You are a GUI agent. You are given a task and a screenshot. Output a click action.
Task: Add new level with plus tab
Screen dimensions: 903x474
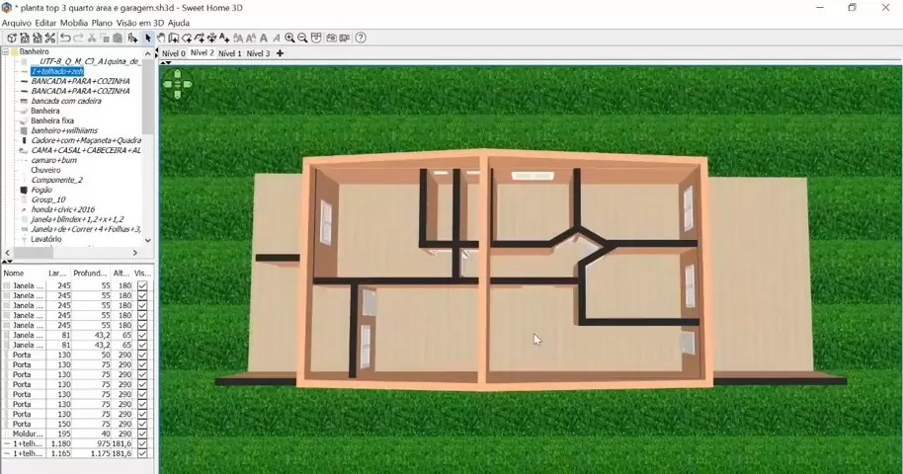(280, 53)
